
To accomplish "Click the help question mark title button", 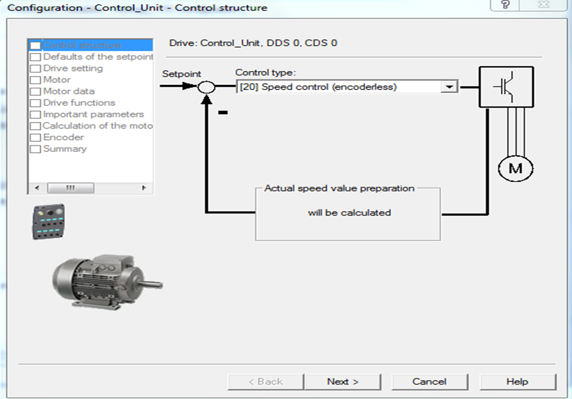I will 506,5.
